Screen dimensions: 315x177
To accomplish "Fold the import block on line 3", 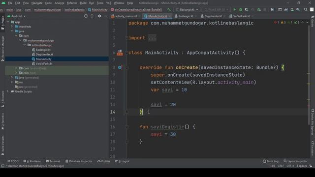I will (x=126, y=38).
